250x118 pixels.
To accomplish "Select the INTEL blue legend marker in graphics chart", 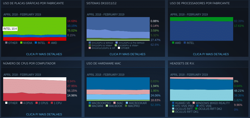I will coord(36,43).
